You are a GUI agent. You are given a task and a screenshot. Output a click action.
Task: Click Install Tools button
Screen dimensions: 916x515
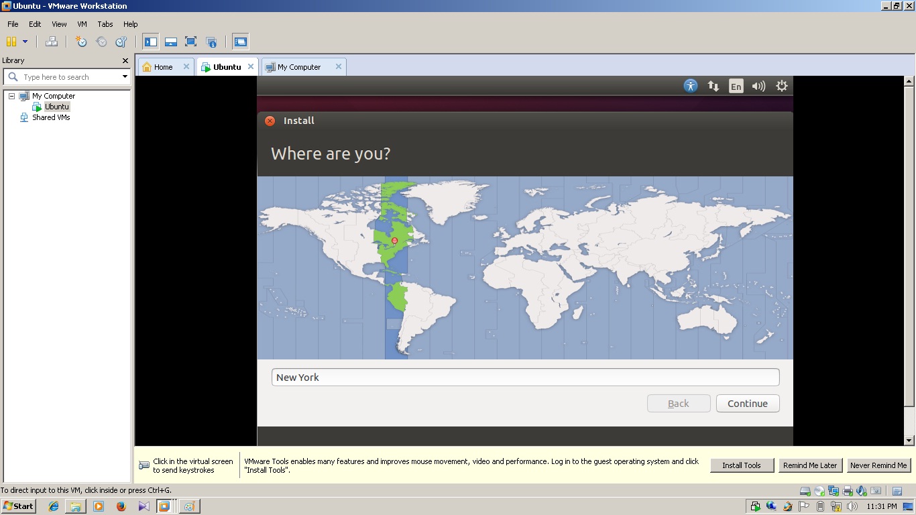click(x=742, y=465)
